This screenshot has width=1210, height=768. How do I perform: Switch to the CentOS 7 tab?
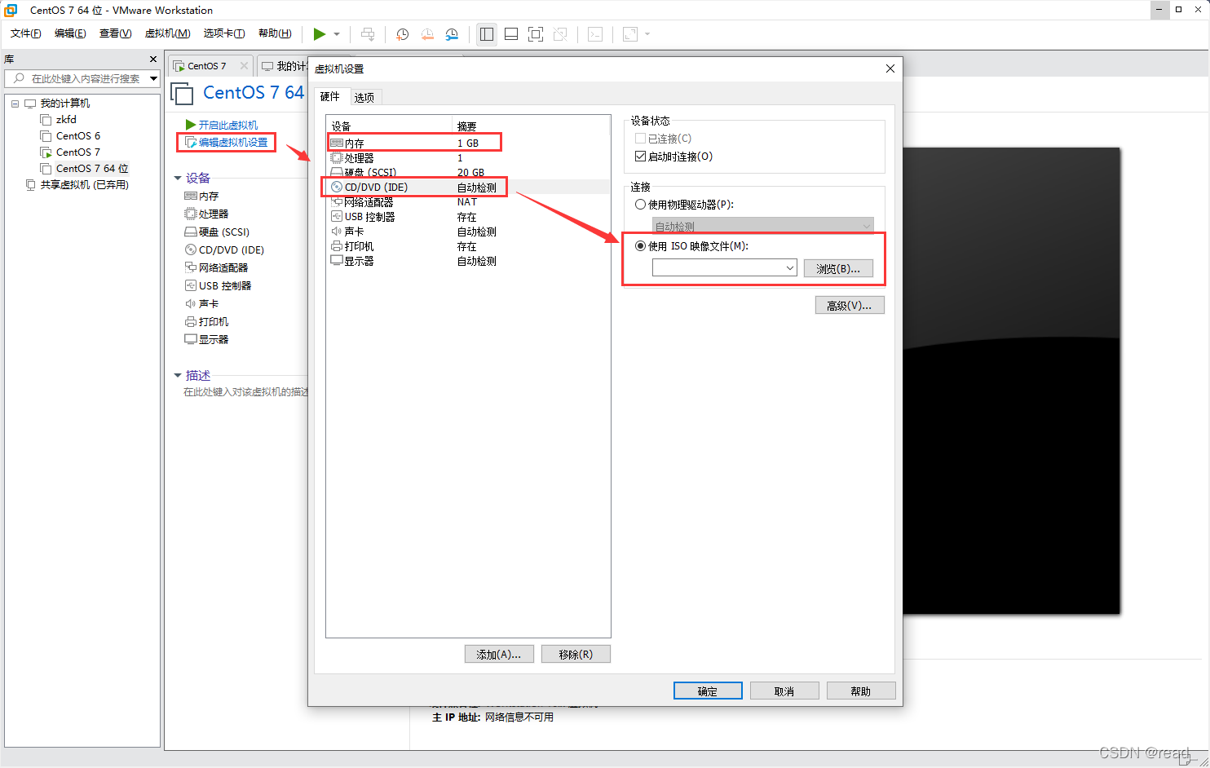(x=206, y=66)
